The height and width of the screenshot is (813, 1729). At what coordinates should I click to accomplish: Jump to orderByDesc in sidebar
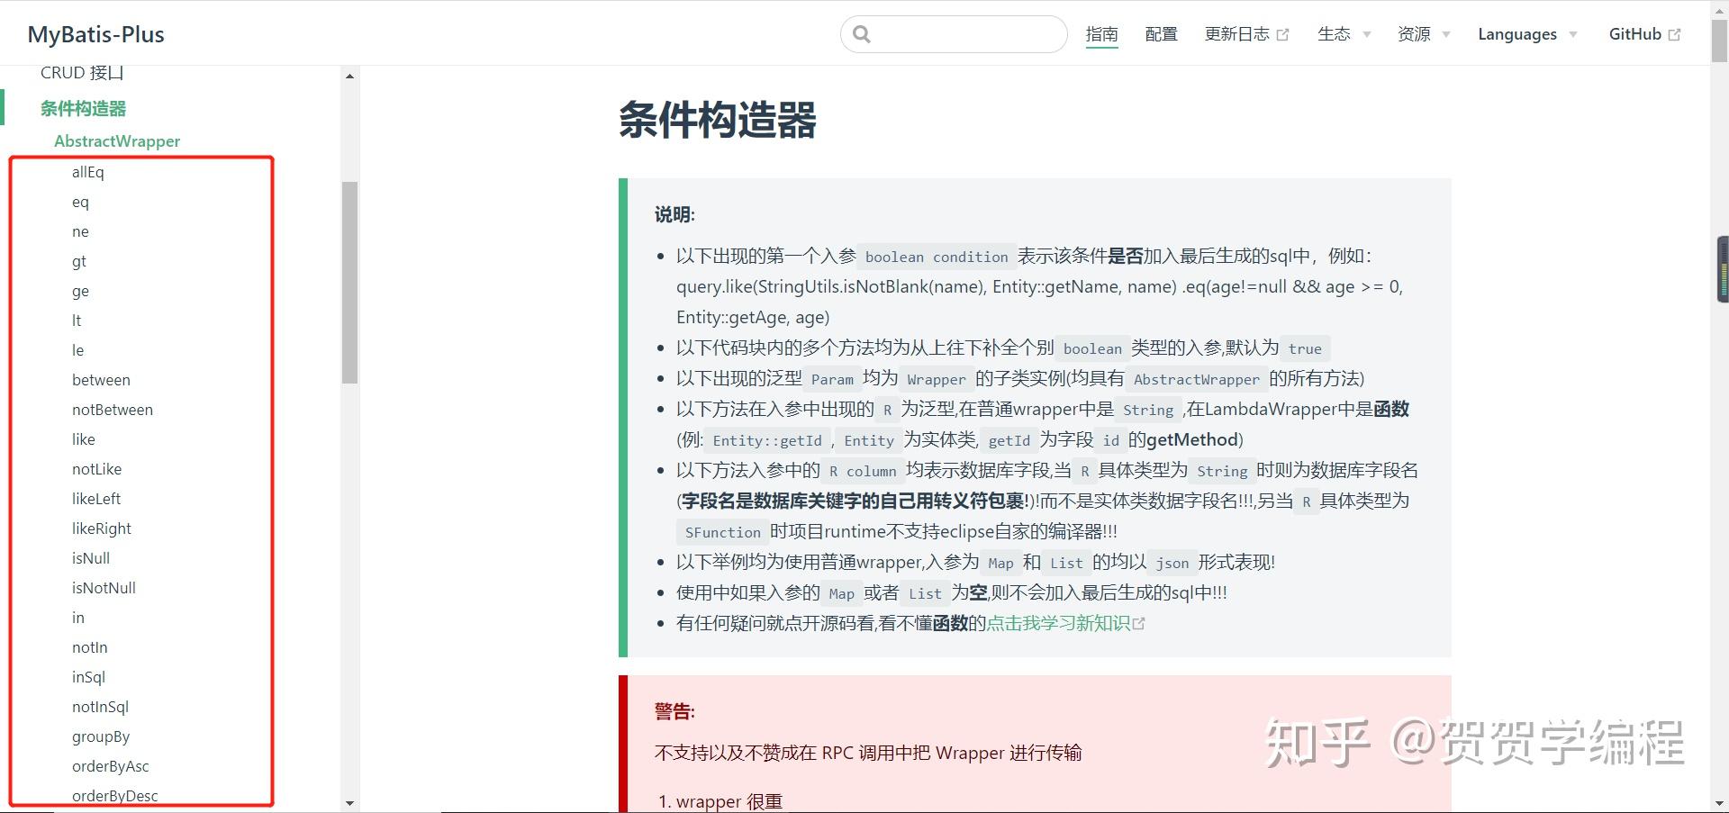click(115, 796)
